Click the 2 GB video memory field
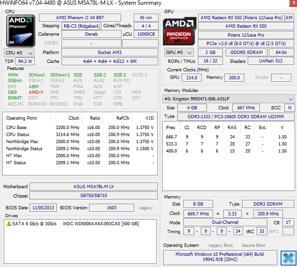The width and height of the screenshot is (297, 267). click(x=211, y=52)
